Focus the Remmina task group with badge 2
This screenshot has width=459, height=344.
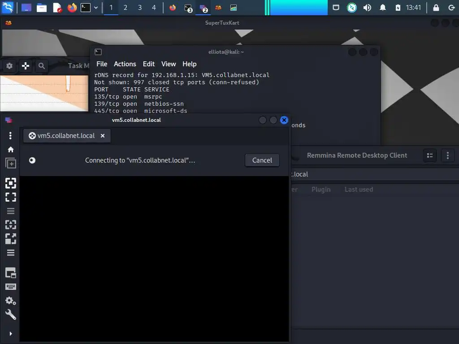pyautogui.click(x=203, y=8)
